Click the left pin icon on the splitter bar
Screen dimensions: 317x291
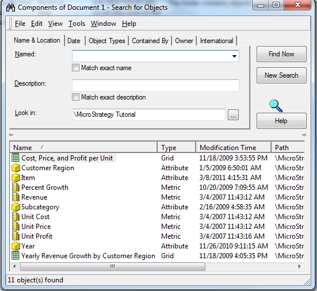[12, 135]
